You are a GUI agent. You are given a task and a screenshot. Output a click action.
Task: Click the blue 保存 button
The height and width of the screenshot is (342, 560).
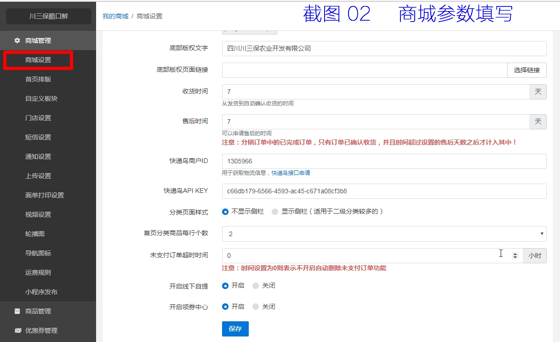(235, 329)
